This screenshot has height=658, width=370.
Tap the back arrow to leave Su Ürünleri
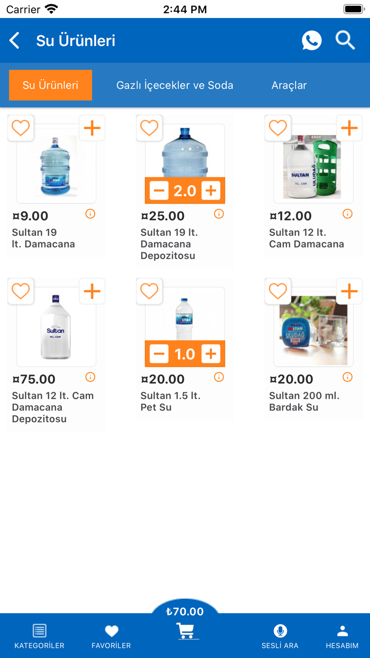[x=14, y=40]
